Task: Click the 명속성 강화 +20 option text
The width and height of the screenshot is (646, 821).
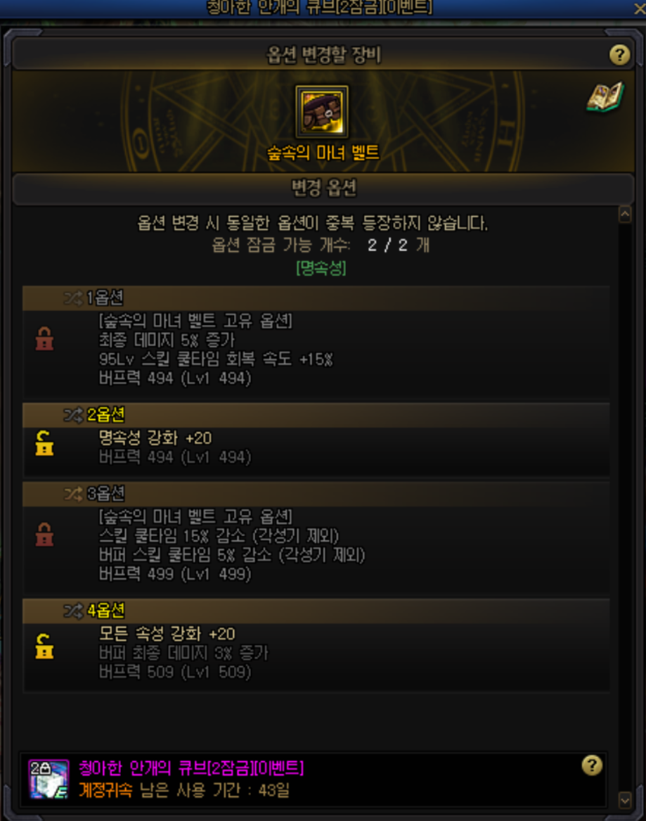Action: (155, 438)
